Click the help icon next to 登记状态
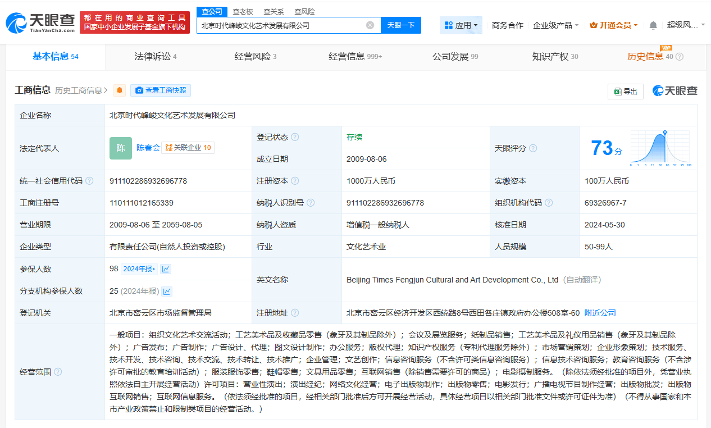This screenshot has height=428, width=711. [295, 138]
